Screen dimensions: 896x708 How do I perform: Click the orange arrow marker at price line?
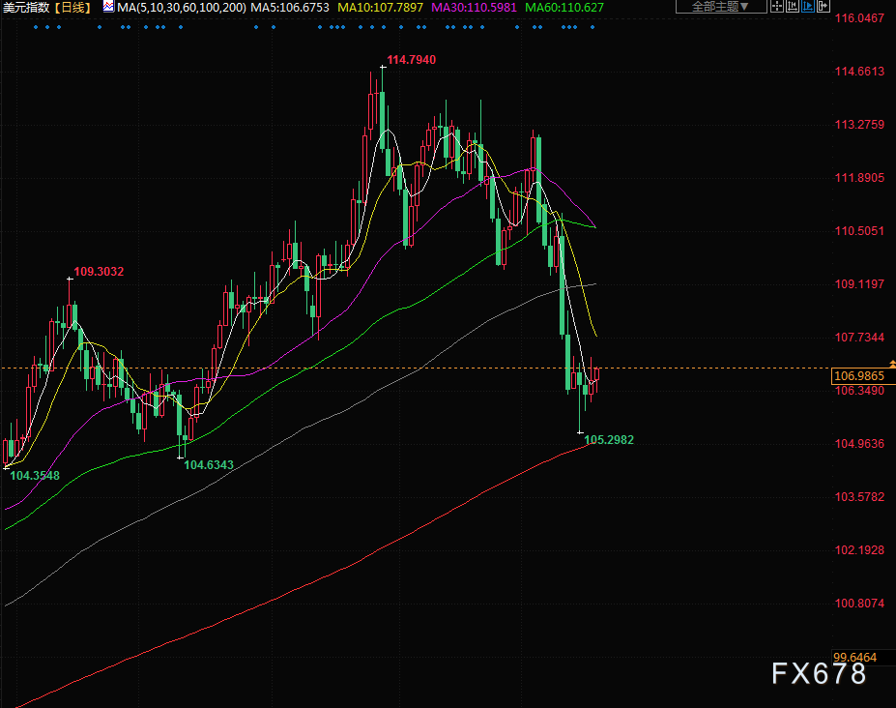click(x=892, y=364)
